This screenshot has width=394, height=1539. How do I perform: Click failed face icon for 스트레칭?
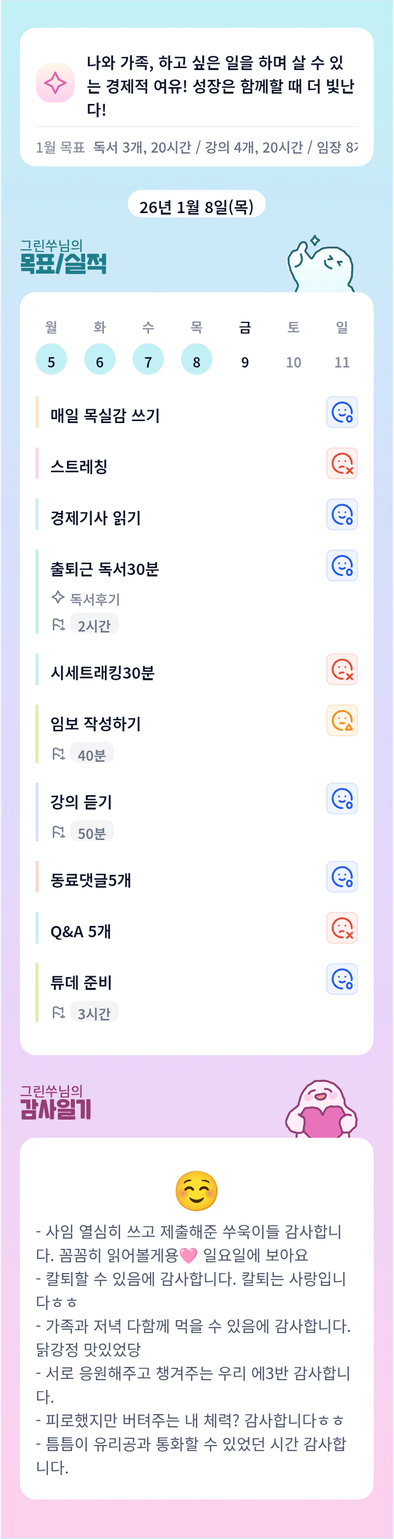pos(342,463)
